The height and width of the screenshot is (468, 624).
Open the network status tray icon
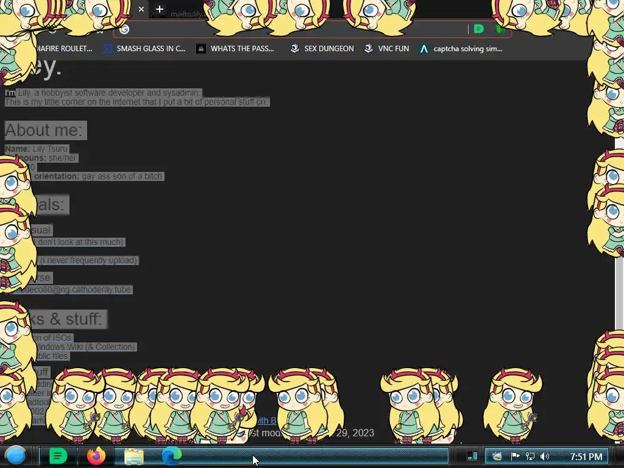(530, 456)
